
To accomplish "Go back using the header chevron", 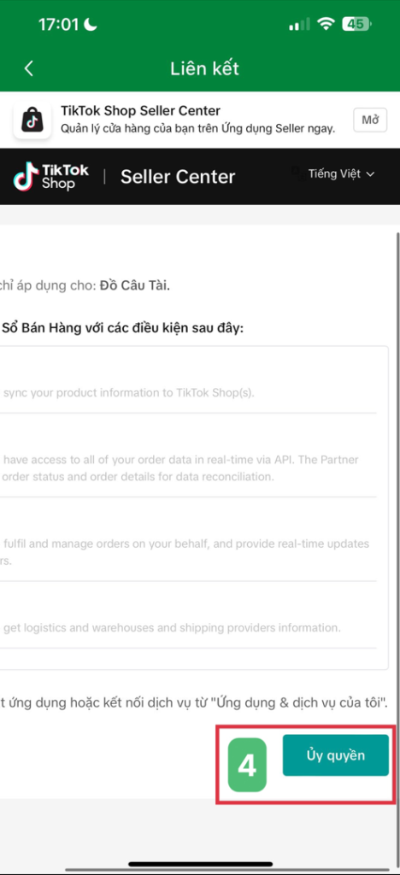I will click(x=29, y=68).
